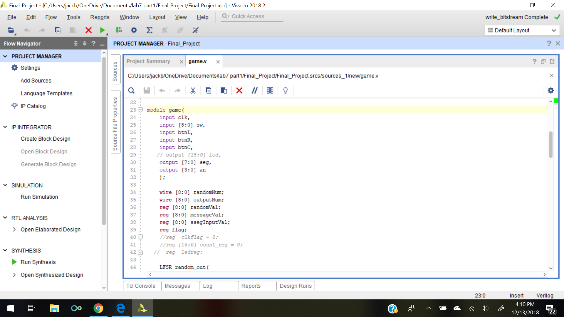Click Add Sources under Project Manager
Viewport: 564px width, 317px height.
click(36, 81)
